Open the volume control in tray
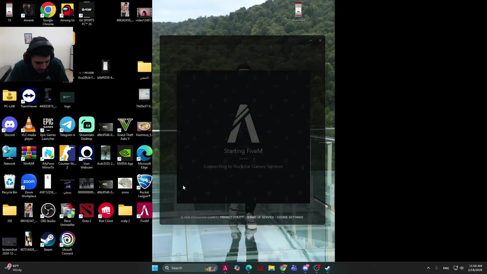The image size is (487, 274). pyautogui.click(x=462, y=268)
